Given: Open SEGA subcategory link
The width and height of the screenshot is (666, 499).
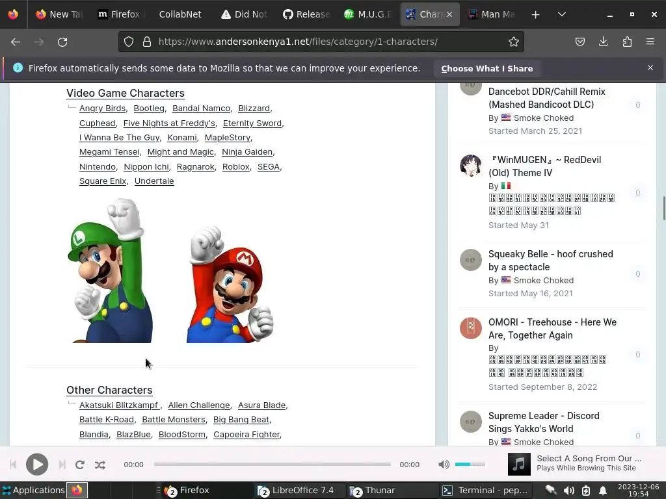Looking at the screenshot, I should [269, 166].
